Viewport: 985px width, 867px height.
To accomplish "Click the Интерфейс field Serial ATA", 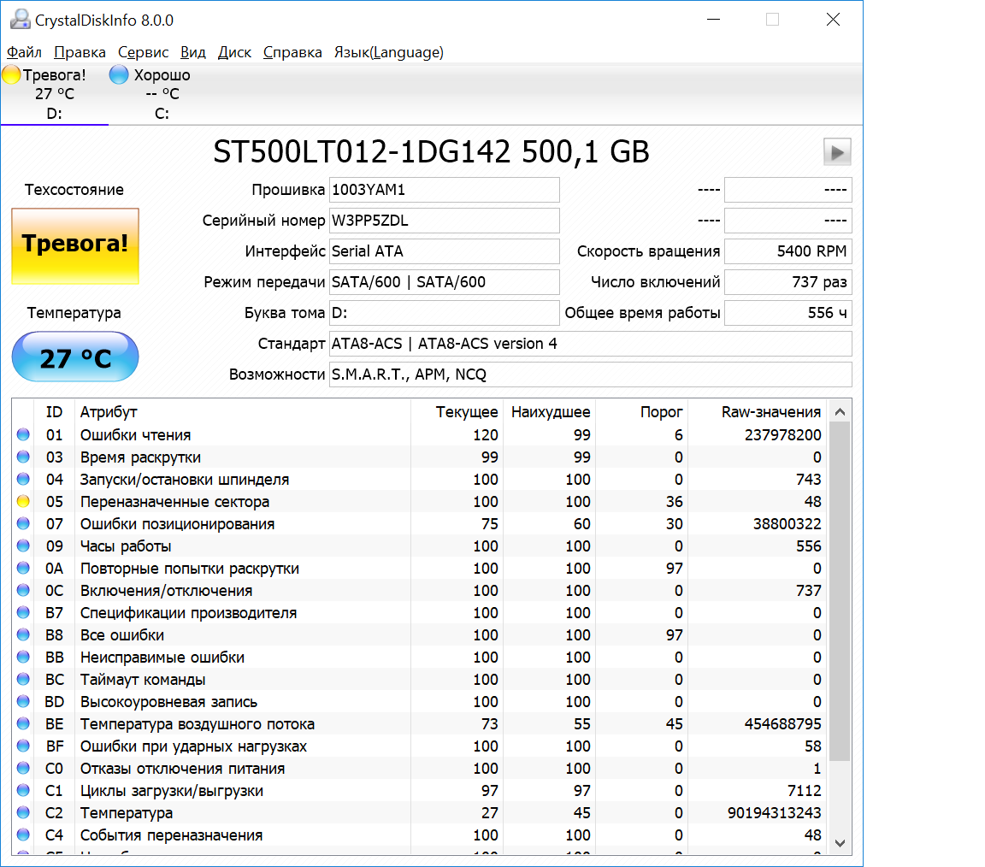I will (x=444, y=251).
